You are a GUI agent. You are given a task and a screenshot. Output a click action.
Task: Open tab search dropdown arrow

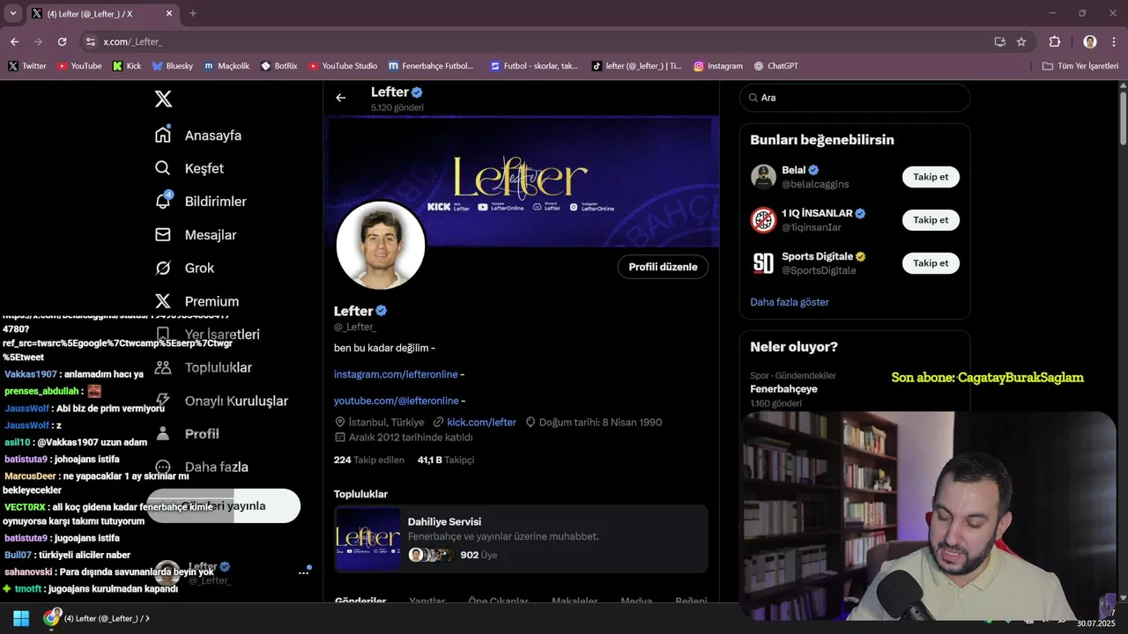pyautogui.click(x=12, y=13)
